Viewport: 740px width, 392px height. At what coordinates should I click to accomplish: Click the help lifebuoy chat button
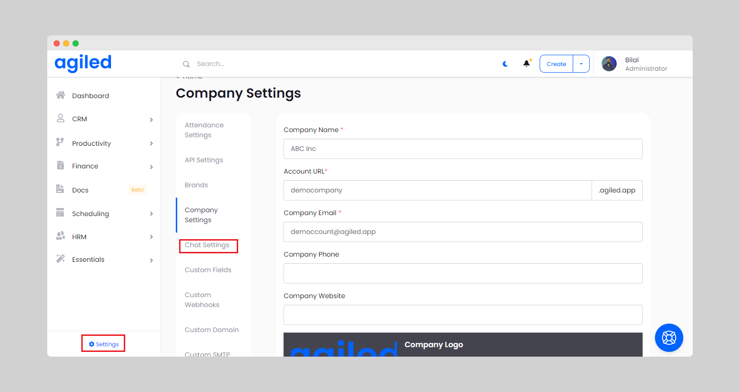[669, 338]
